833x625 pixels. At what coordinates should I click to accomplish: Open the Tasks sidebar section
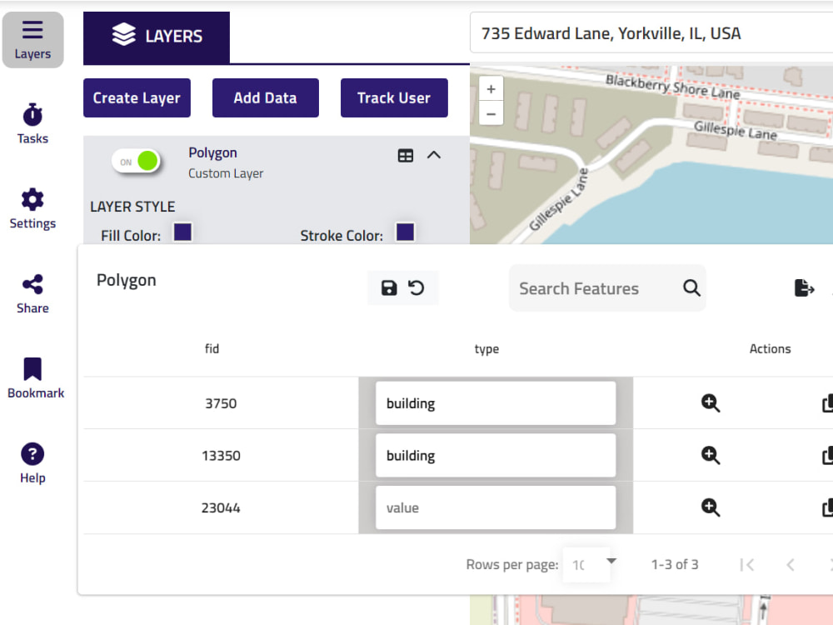(x=33, y=124)
